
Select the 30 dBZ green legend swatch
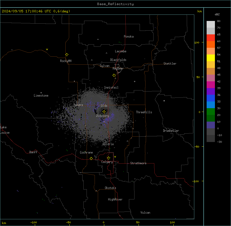[211, 112]
